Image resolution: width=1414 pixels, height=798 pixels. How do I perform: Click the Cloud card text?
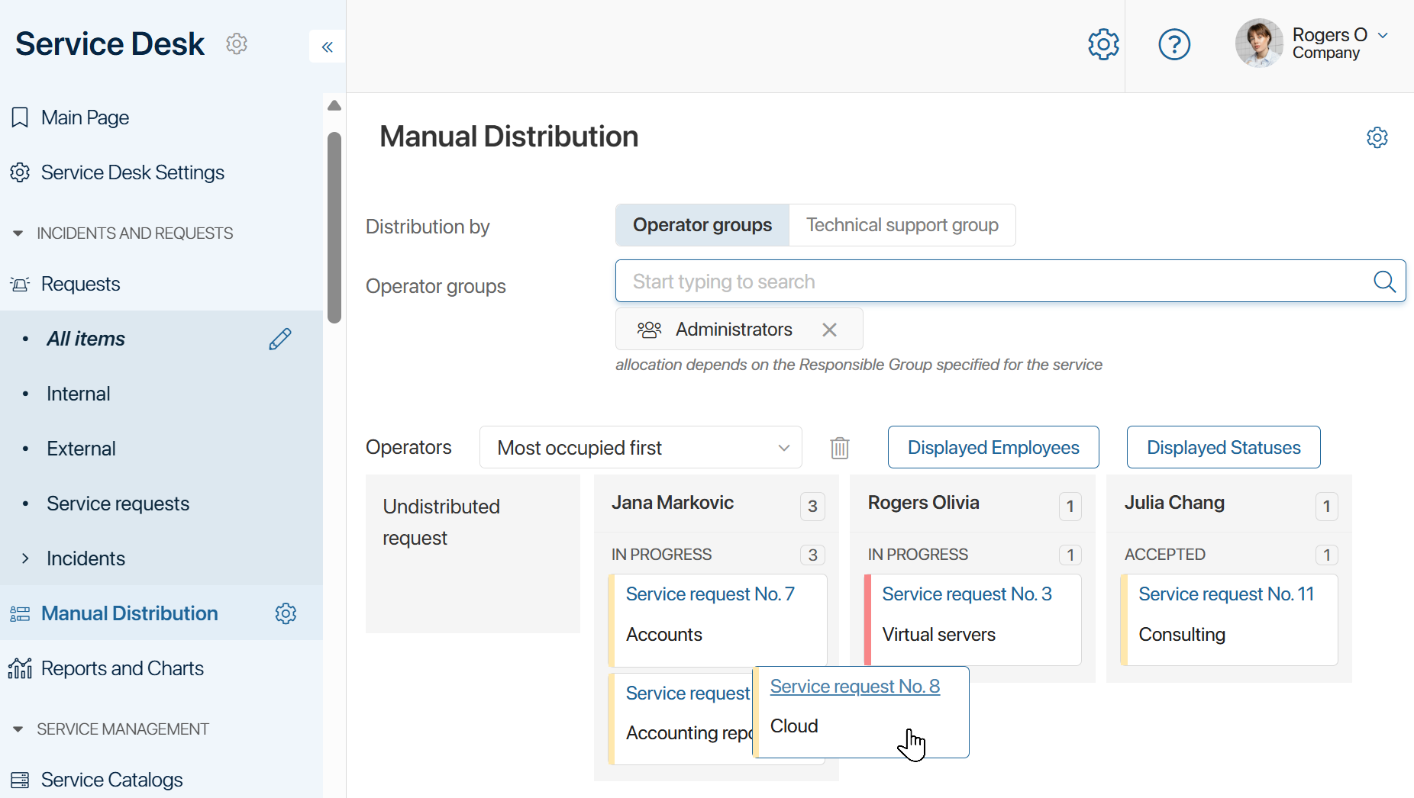[794, 726]
